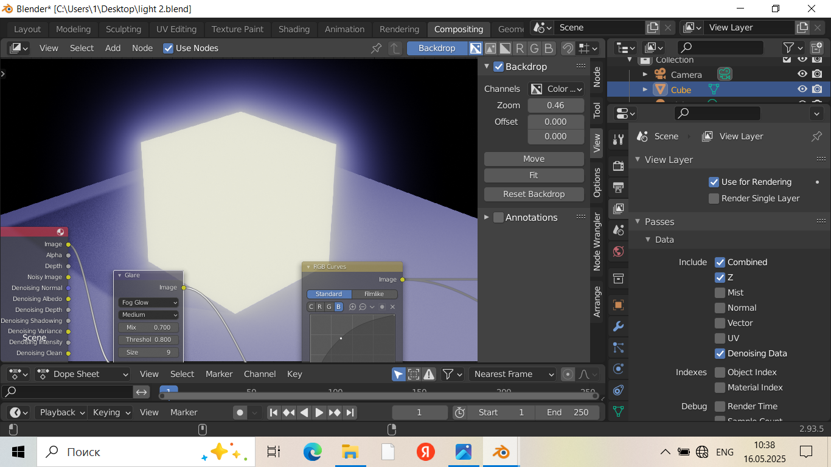Screen dimensions: 831x467
Task: Click the Fit button
Action: (534, 175)
